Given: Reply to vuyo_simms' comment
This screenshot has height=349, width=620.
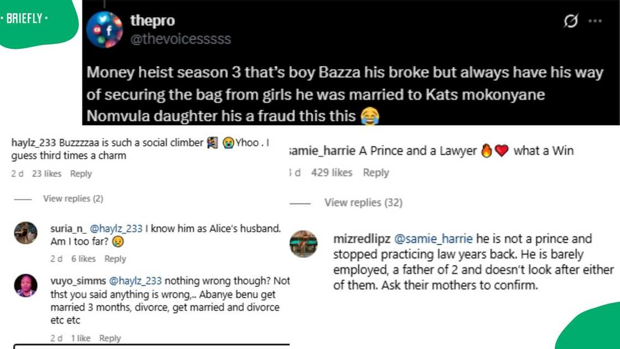Looking at the screenshot, I should pos(110,337).
